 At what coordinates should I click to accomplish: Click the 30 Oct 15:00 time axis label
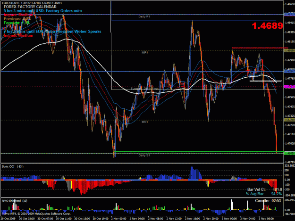pyautogui.click(x=82, y=219)
